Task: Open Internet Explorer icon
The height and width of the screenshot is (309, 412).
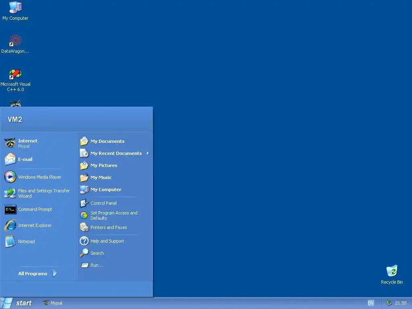Action: click(x=10, y=225)
